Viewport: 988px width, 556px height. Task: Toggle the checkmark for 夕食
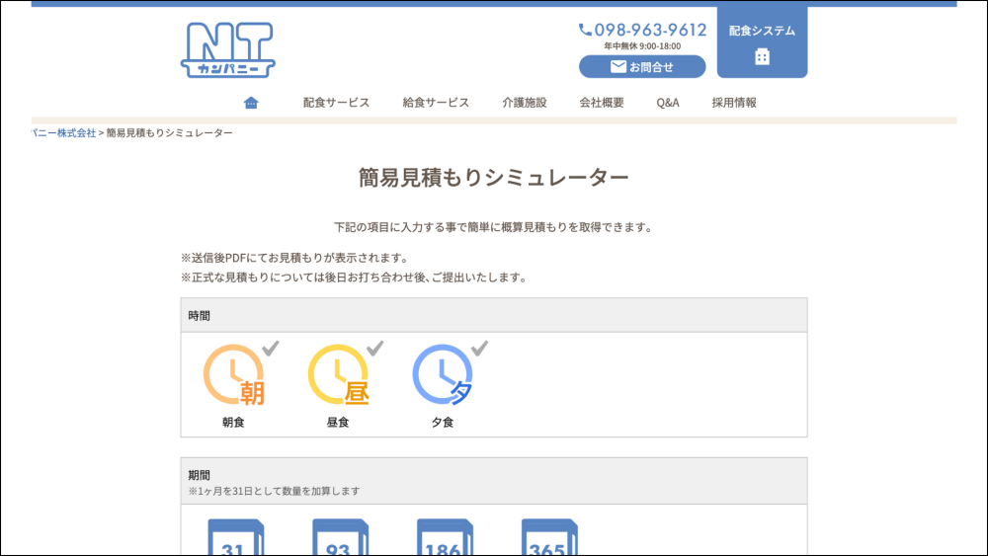480,348
